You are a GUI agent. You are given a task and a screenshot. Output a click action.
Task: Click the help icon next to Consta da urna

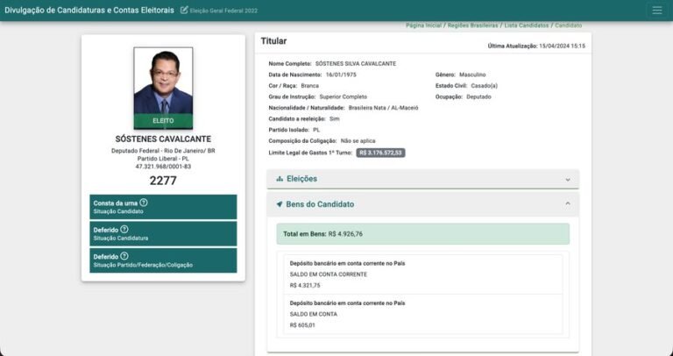point(144,203)
